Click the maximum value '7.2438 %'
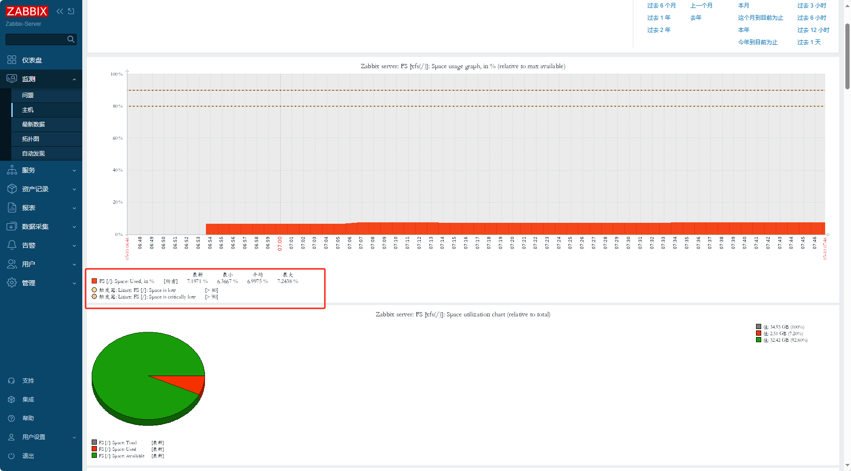Viewport: 851px width, 471px height. point(288,281)
